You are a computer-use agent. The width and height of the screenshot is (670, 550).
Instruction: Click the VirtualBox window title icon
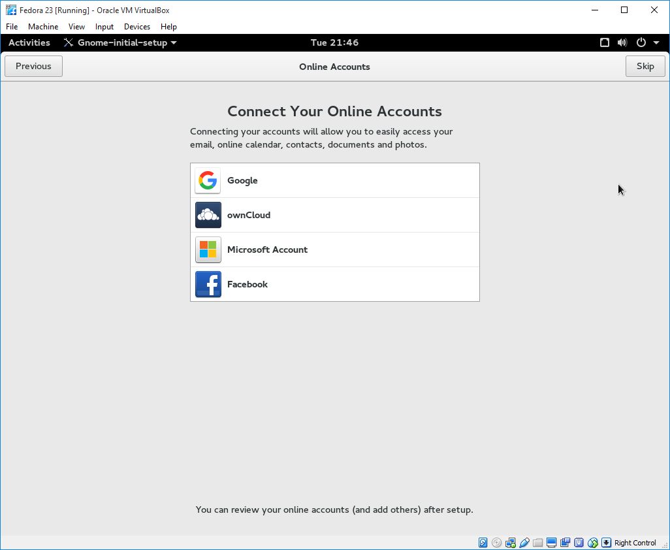(x=11, y=10)
